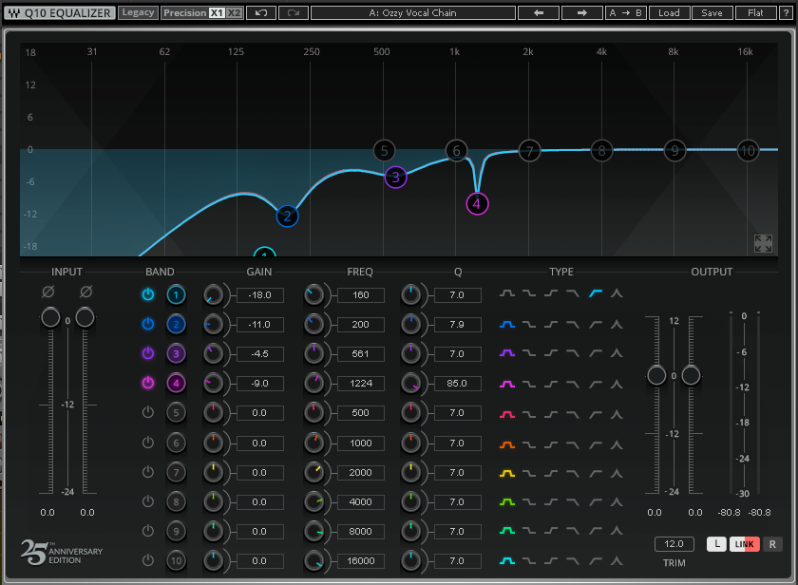Turn off band 4 power button
The image size is (798, 585).
click(x=148, y=383)
